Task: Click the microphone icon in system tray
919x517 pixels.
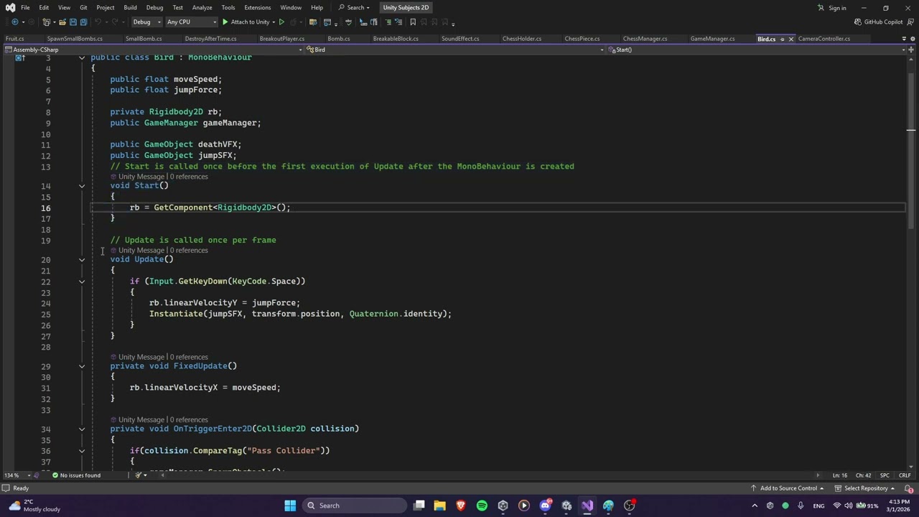Action: [801, 506]
